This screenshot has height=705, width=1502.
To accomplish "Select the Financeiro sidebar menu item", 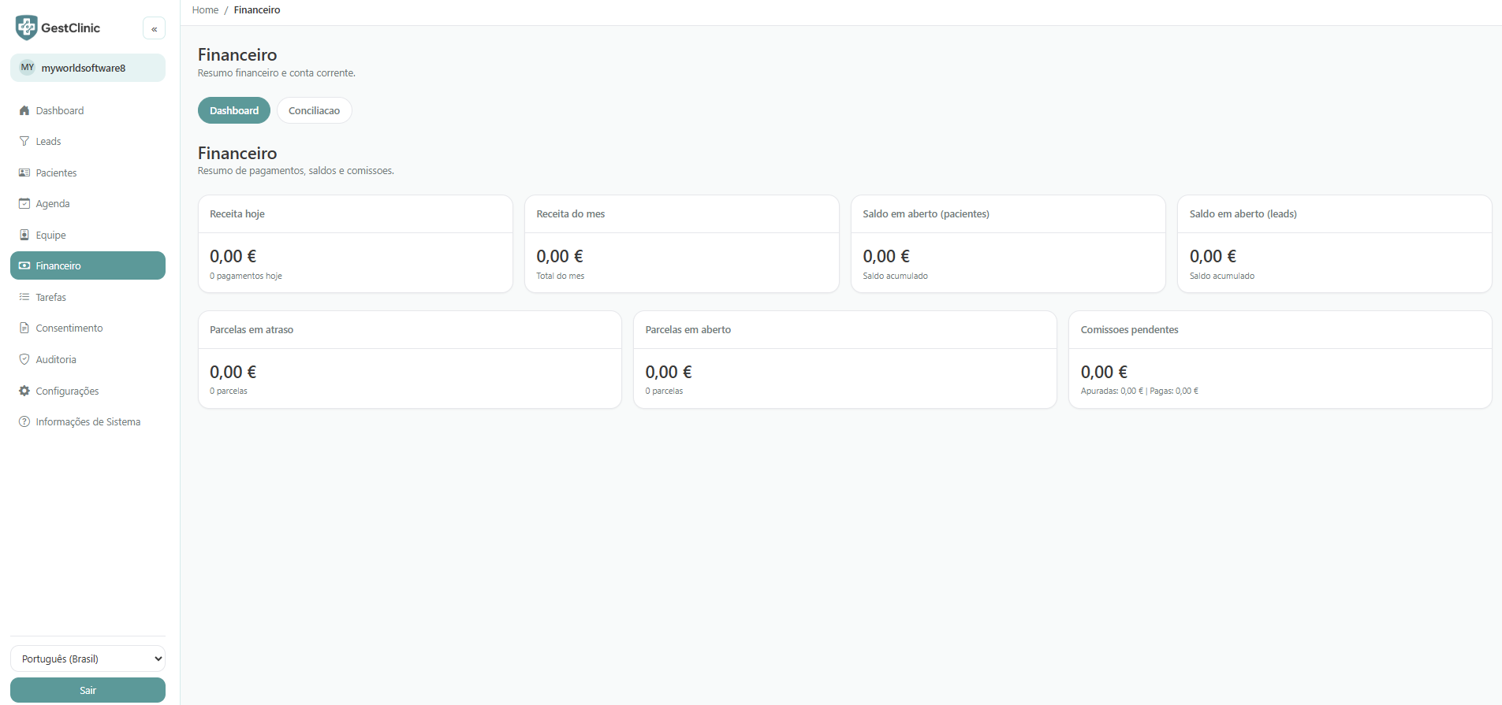I will click(x=88, y=266).
